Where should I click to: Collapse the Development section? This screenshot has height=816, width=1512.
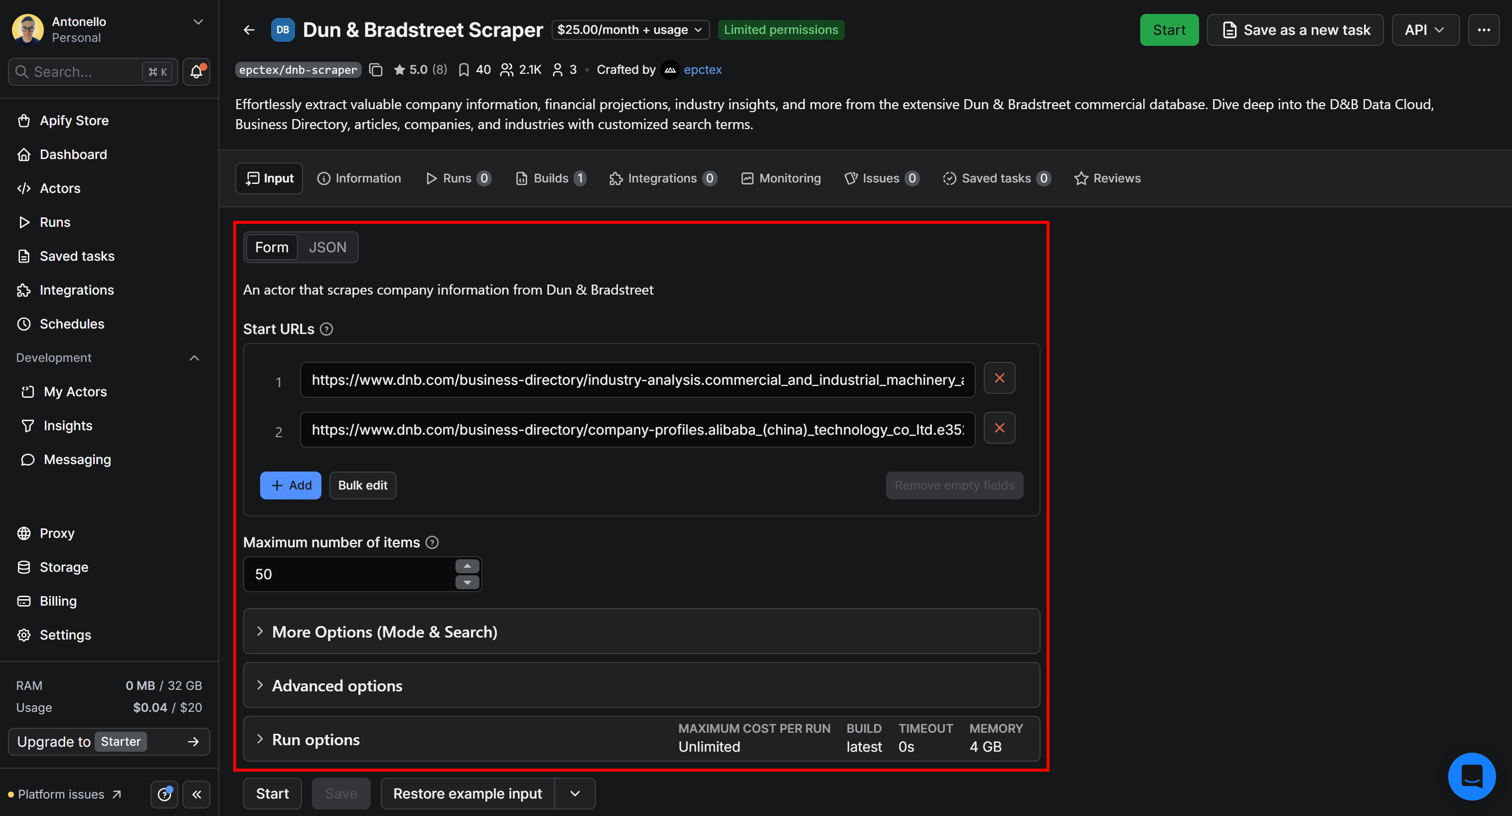point(194,358)
